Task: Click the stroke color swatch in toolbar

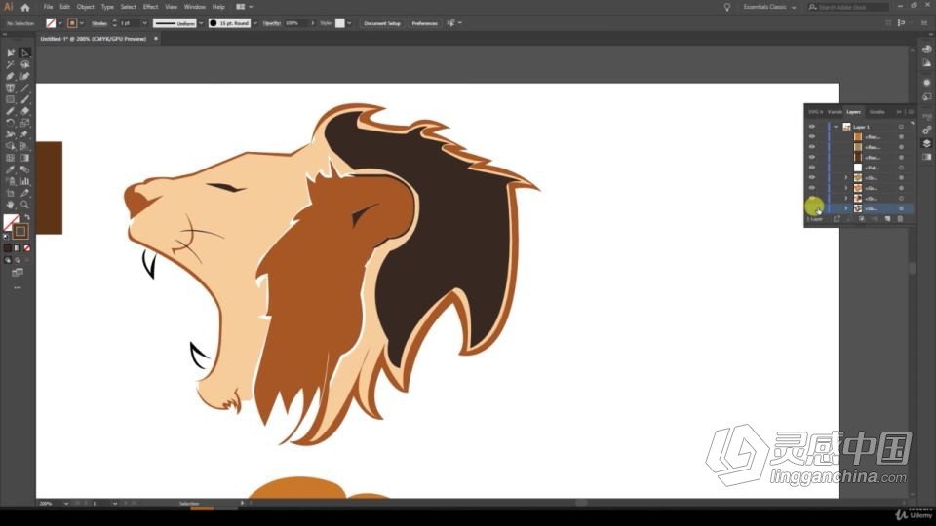Action: point(20,232)
